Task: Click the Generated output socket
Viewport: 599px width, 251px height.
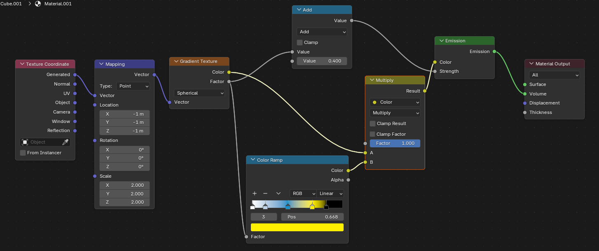Action: pos(75,75)
